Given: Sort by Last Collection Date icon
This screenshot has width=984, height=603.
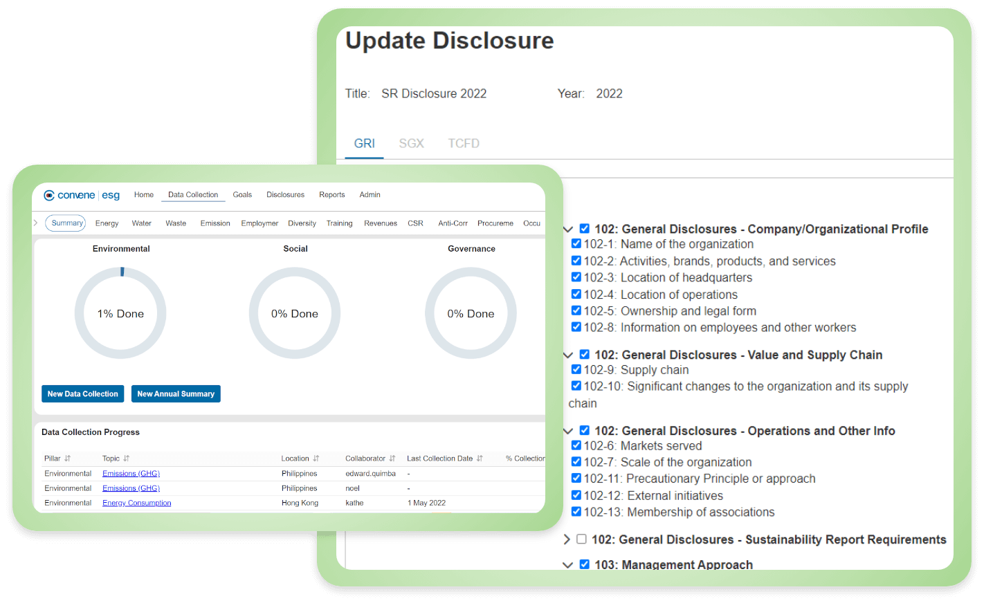Looking at the screenshot, I should click(x=480, y=458).
